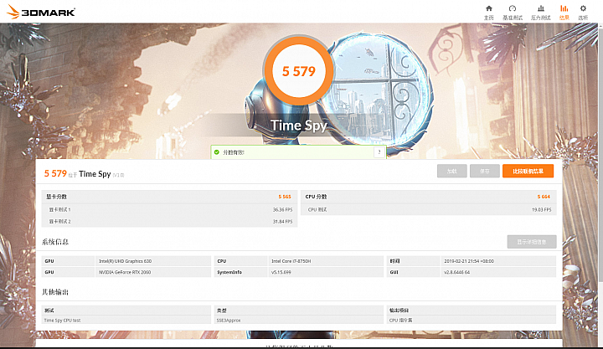Open Stress Tests (压力测试) bar icon
This screenshot has height=349, width=603.
[541, 8]
